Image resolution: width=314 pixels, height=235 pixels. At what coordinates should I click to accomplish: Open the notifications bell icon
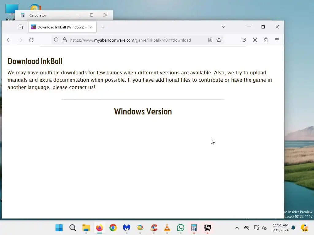point(293,228)
